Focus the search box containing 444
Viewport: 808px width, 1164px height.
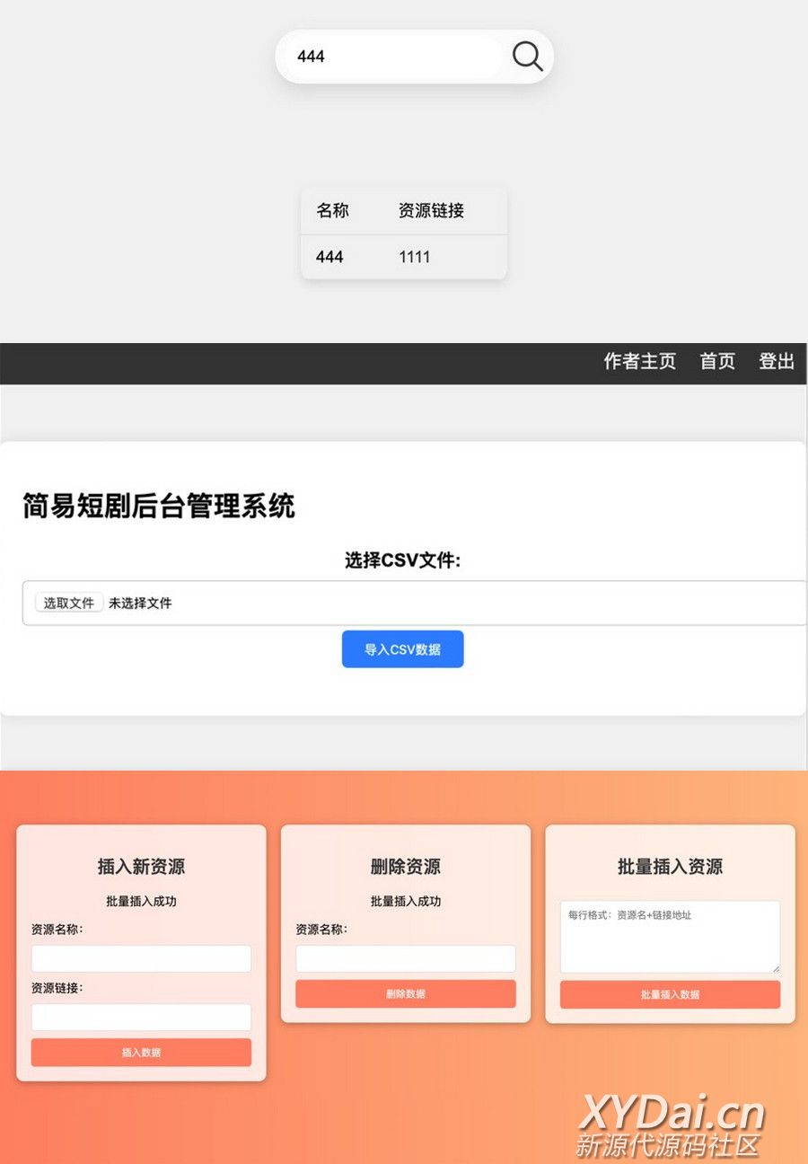[x=392, y=57]
